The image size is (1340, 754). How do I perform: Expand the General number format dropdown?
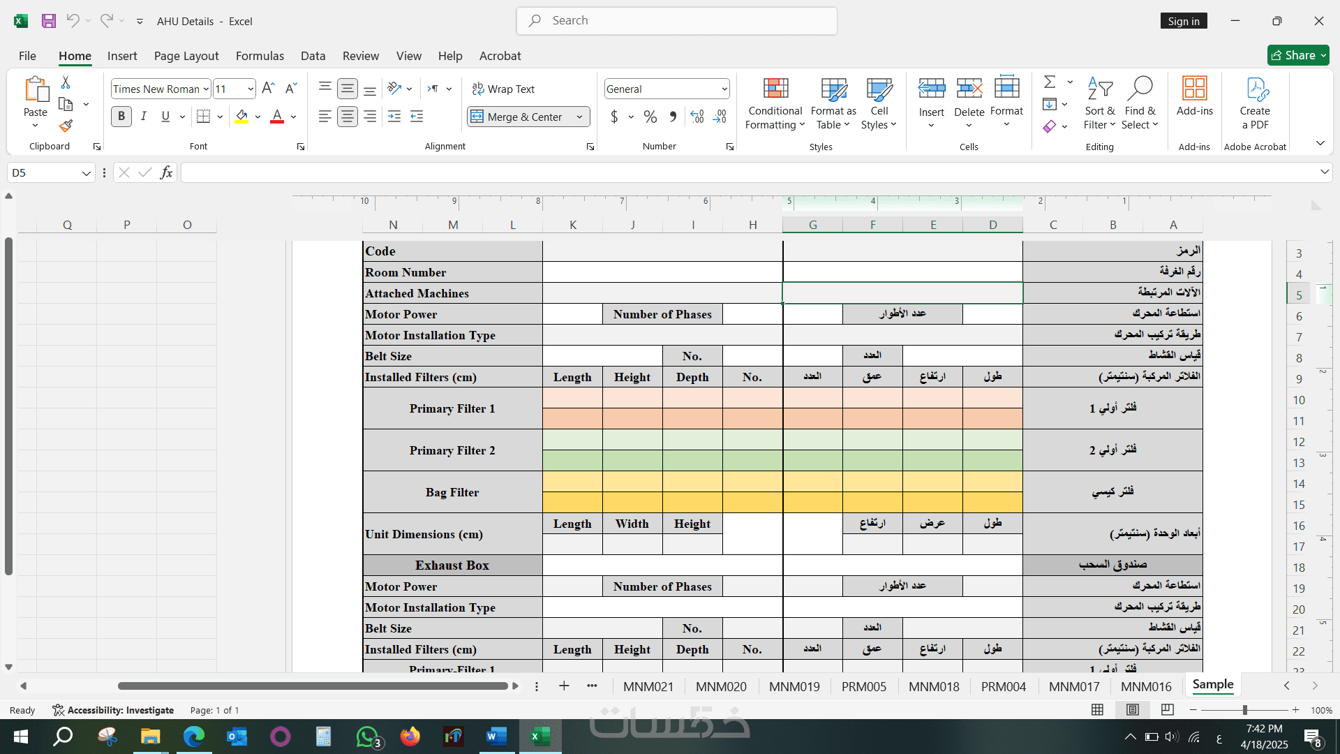click(724, 89)
